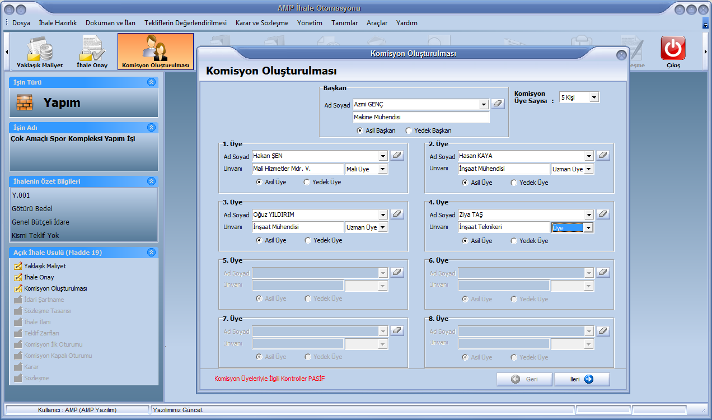
Task: Click the İleri button
Action: [582, 379]
